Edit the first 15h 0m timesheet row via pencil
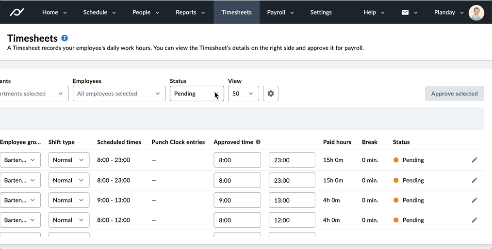 (474, 160)
